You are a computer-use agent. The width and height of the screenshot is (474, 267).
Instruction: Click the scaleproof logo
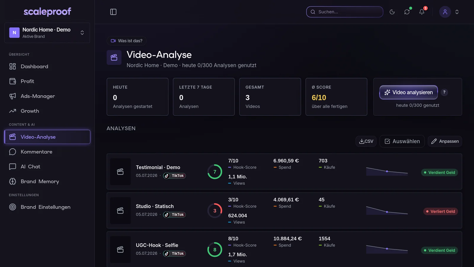tap(47, 12)
